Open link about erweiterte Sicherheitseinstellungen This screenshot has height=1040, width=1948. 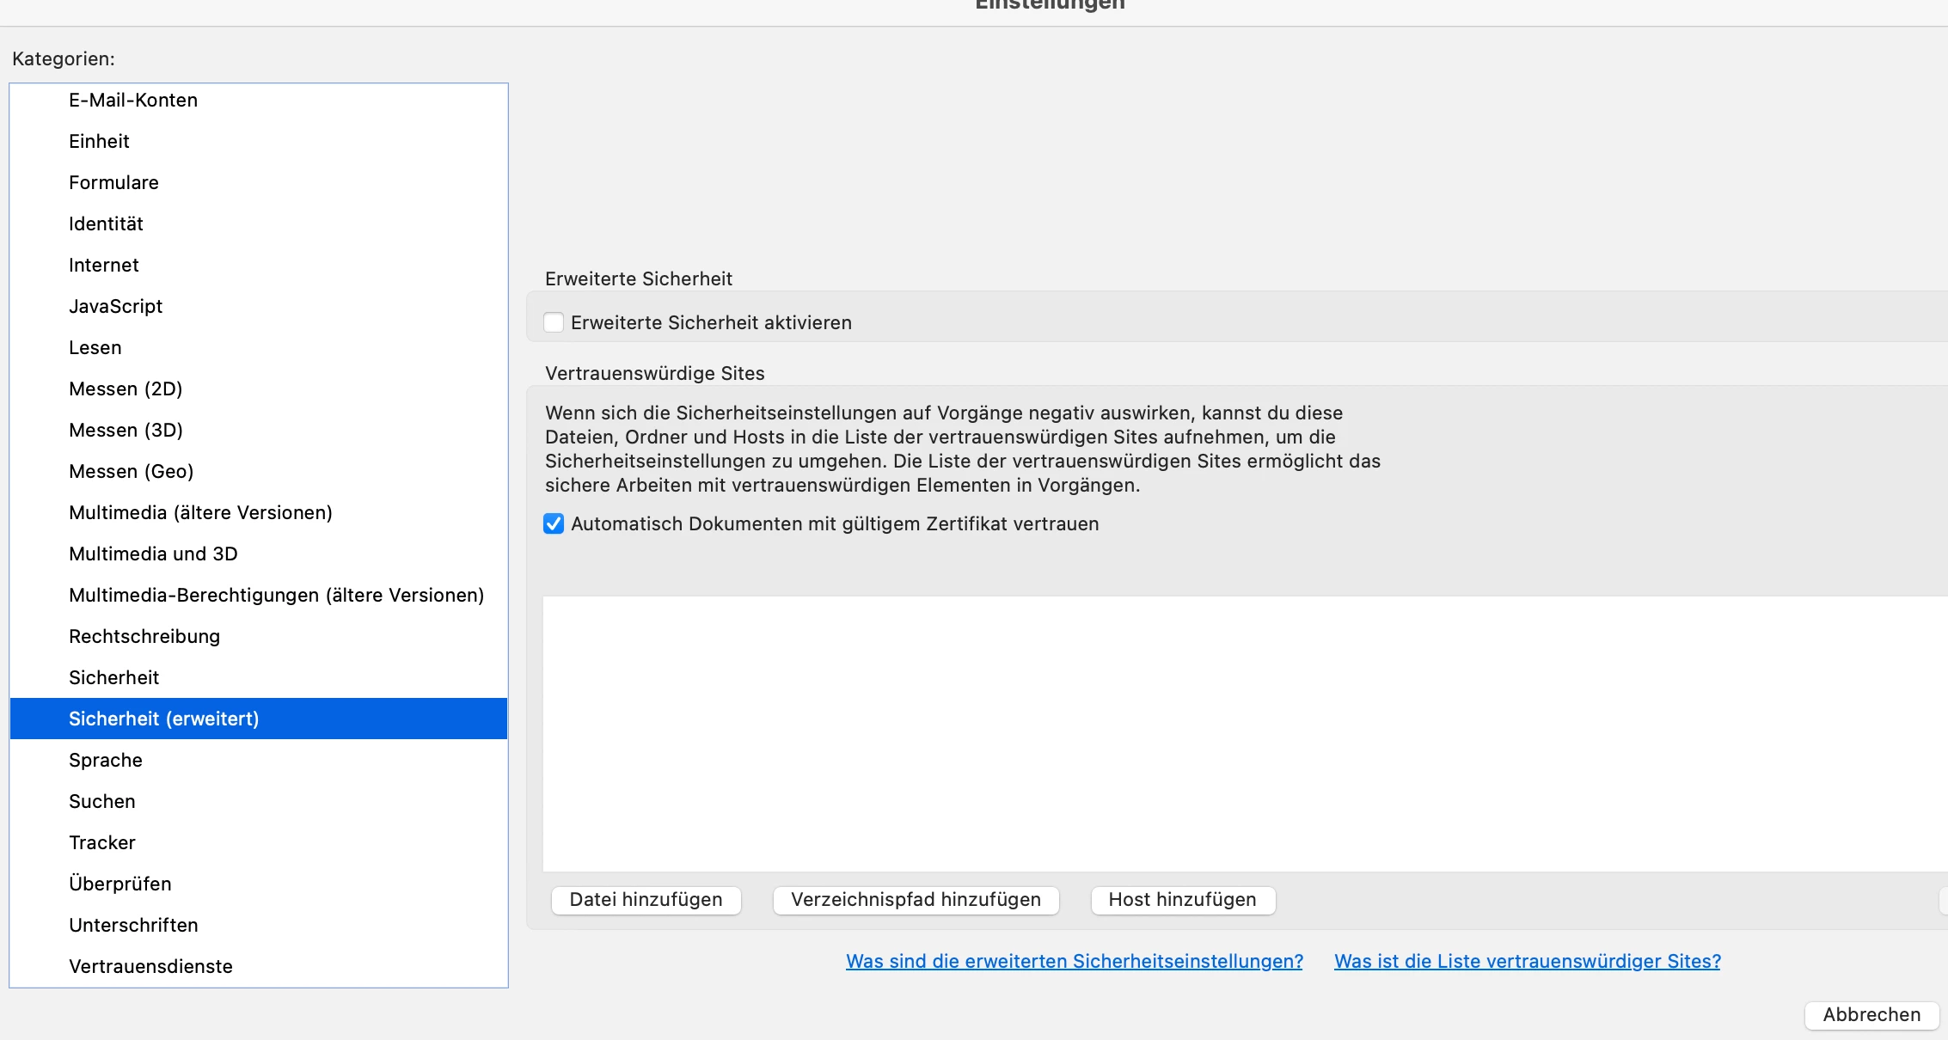click(x=1074, y=961)
